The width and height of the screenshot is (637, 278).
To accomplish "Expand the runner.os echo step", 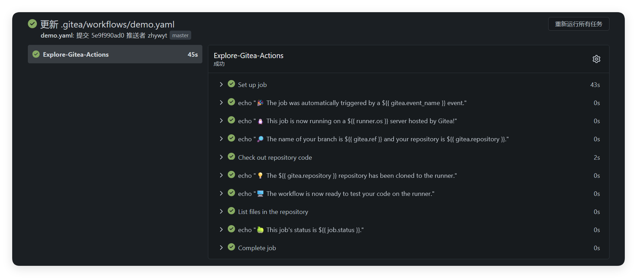I will point(221,121).
